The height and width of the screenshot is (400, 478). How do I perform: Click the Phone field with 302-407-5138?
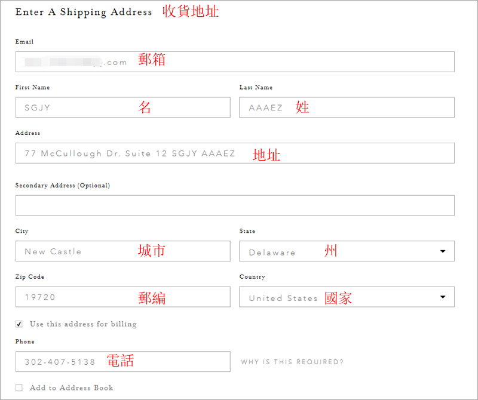123,362
